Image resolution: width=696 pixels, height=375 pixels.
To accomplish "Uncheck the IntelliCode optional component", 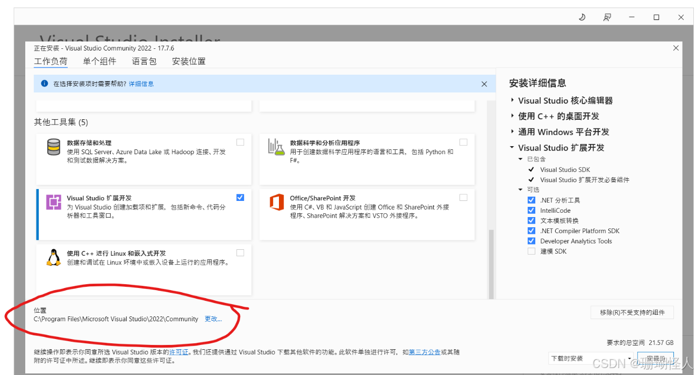I will (x=532, y=211).
